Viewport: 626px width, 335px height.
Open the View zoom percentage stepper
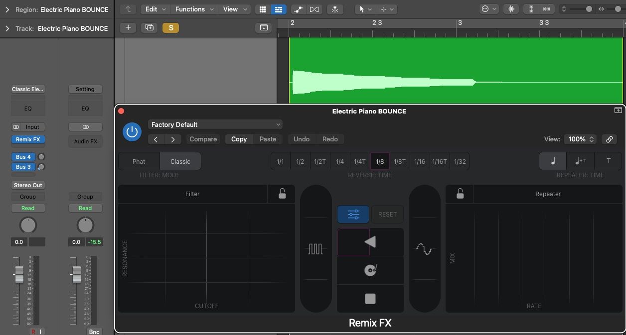point(580,139)
